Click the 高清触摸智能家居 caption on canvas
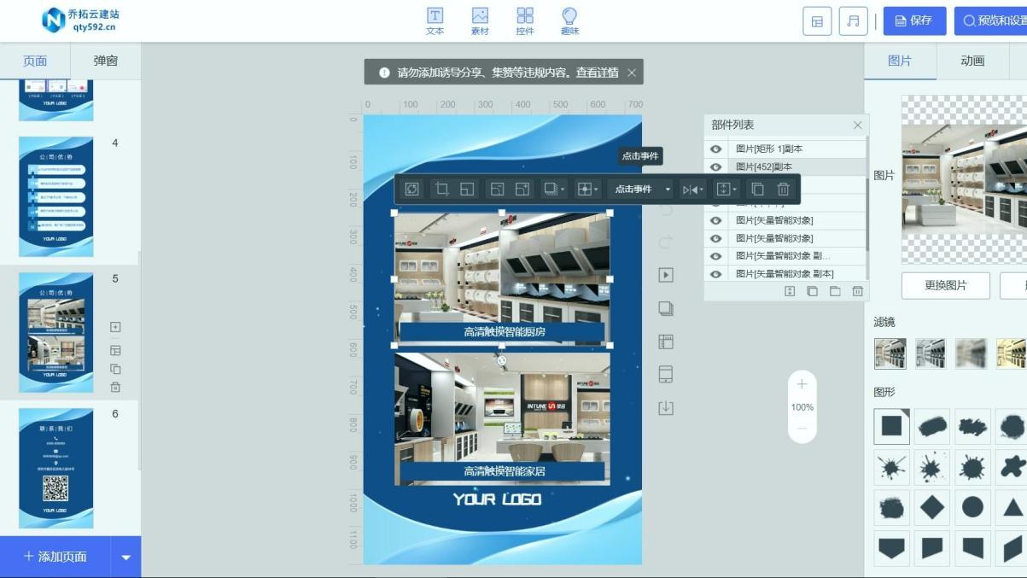This screenshot has width=1027, height=578. pos(504,470)
